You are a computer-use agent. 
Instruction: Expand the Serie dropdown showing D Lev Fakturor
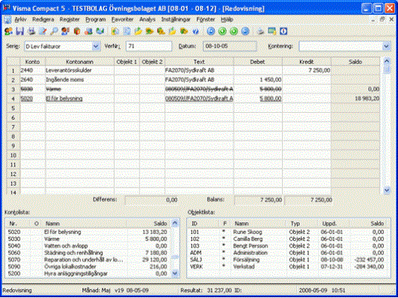pos(96,47)
